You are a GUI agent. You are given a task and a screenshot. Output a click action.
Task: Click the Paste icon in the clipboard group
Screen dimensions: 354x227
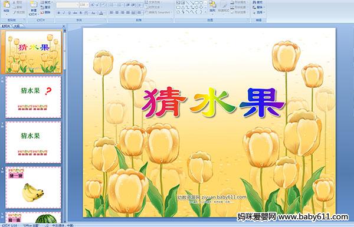pos(6,5)
